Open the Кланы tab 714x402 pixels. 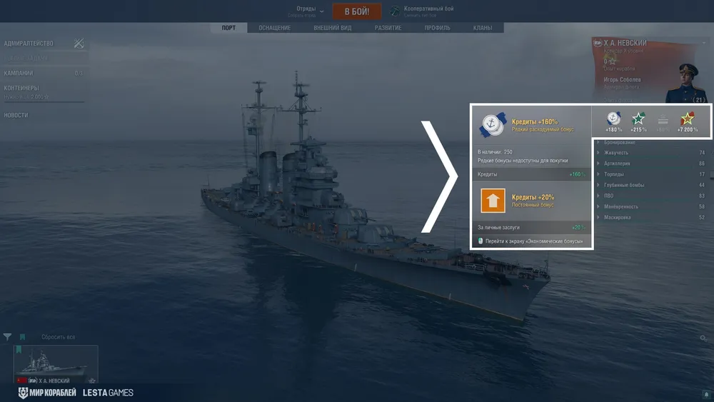click(x=483, y=28)
